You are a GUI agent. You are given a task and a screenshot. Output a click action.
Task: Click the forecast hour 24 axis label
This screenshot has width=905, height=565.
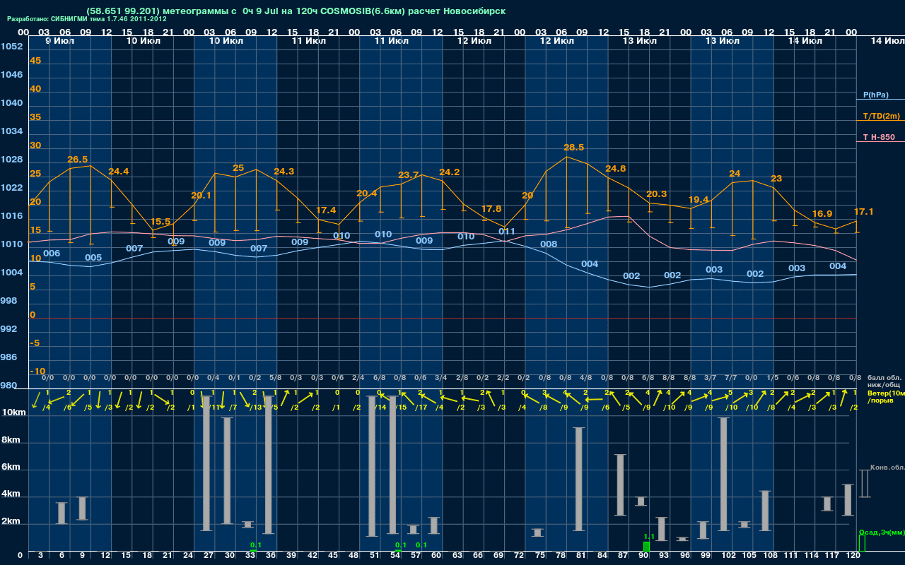[x=188, y=556]
